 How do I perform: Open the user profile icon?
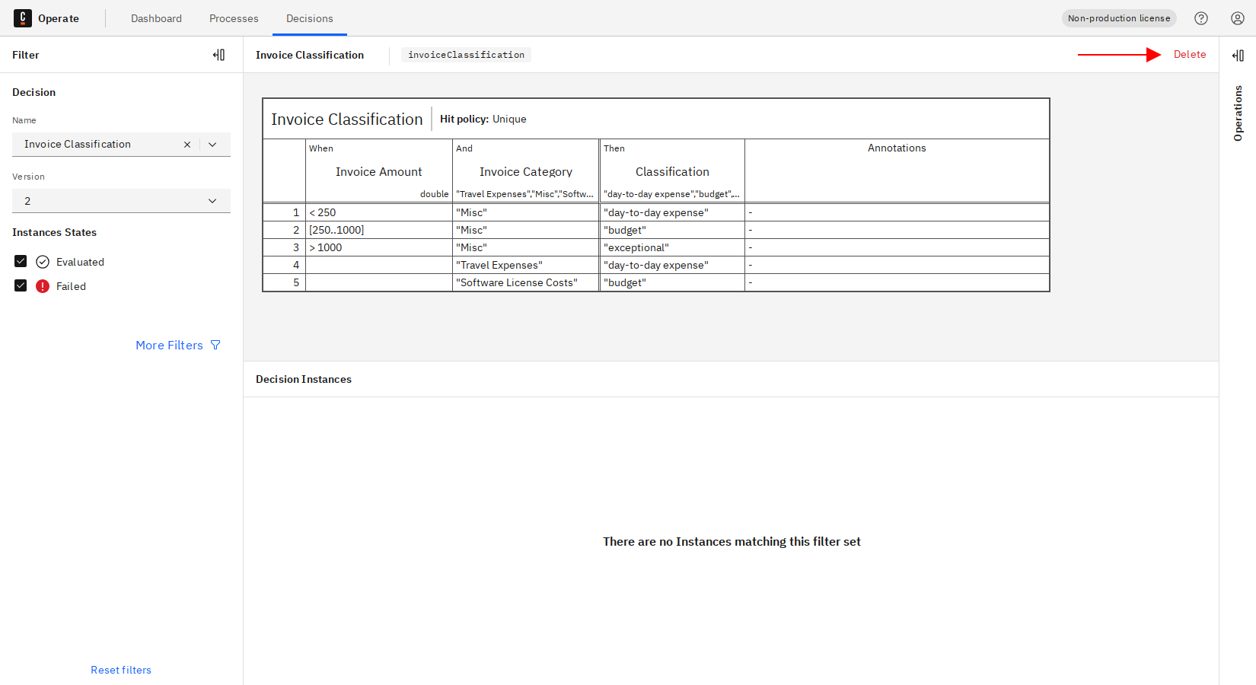tap(1238, 18)
